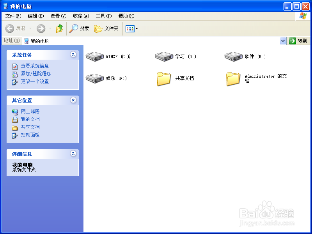Click the 系统任务 panel header title
This screenshot has height=234, width=312.
tap(22, 55)
